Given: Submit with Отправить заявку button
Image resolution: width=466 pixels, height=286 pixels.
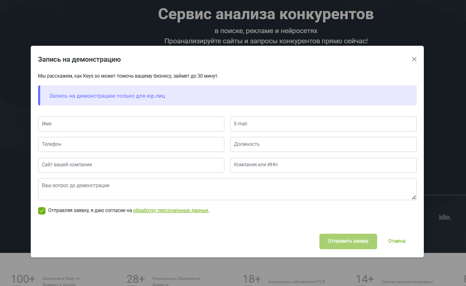Looking at the screenshot, I should (348, 241).
